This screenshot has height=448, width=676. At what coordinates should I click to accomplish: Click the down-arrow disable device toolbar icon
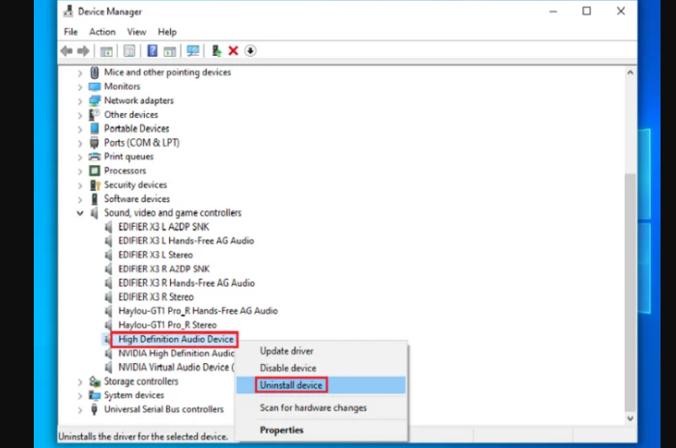pos(250,51)
